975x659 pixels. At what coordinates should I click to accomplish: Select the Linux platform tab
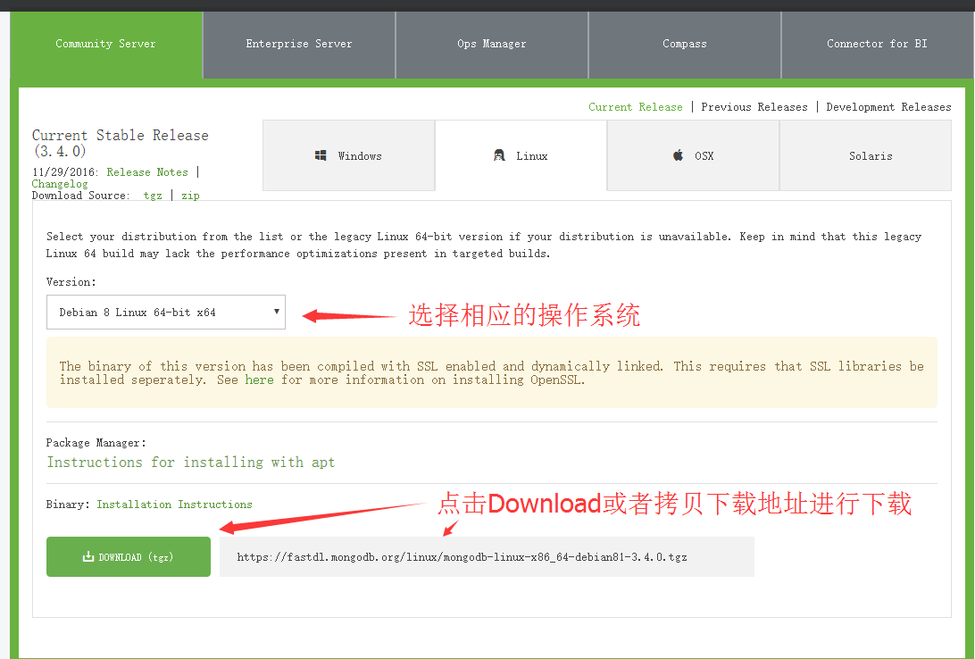(521, 155)
